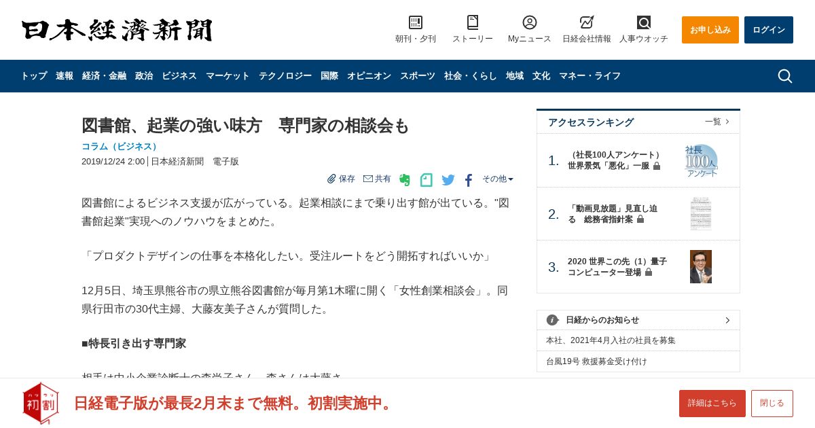
Task: Open the 経済・金融 section
Action: (x=104, y=76)
